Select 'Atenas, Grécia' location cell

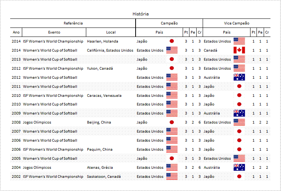coord(100,168)
